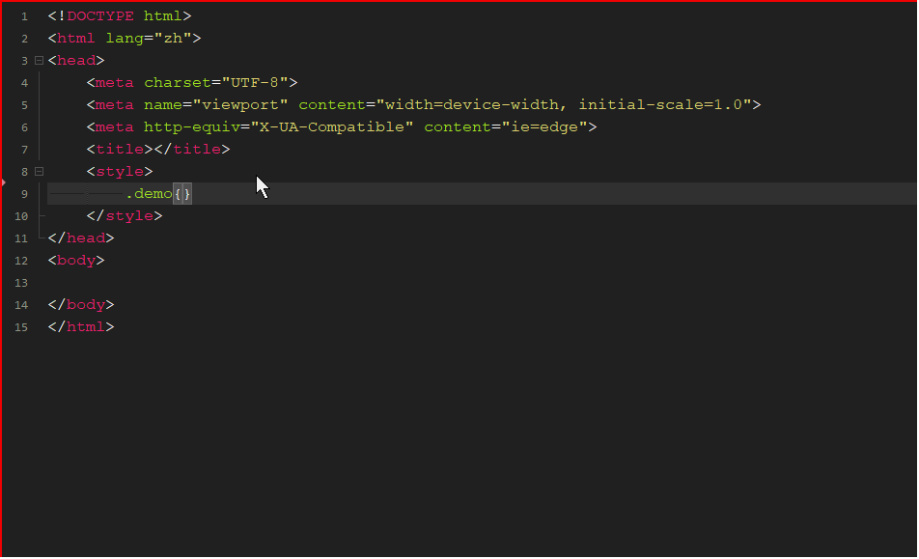Viewport: 919px width, 559px height.
Task: Click line number 12 in gutter
Action: tap(21, 262)
